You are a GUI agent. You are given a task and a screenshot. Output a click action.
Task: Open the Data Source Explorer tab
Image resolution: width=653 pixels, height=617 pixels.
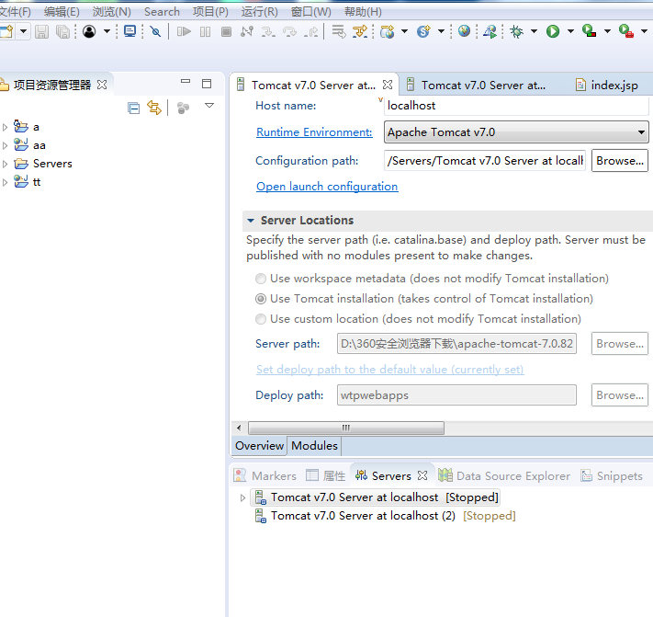click(504, 475)
